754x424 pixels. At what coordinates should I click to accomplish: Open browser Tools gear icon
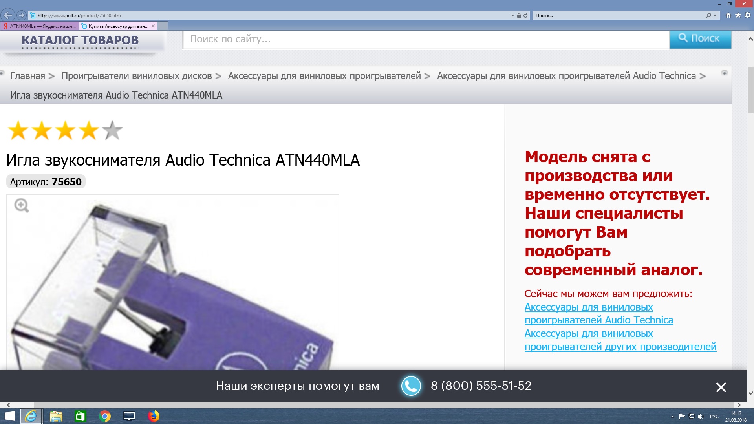click(x=748, y=15)
